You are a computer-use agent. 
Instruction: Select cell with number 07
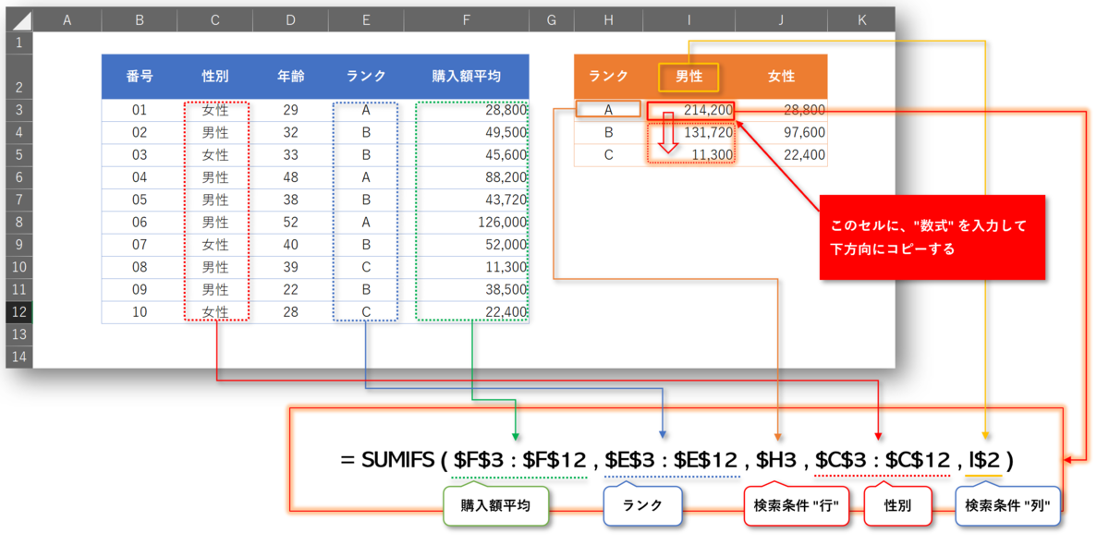(139, 245)
